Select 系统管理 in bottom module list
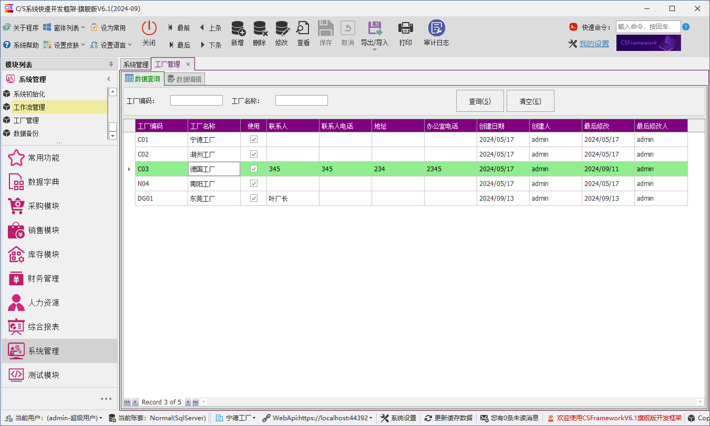Image resolution: width=710 pixels, height=426 pixels. click(60, 351)
